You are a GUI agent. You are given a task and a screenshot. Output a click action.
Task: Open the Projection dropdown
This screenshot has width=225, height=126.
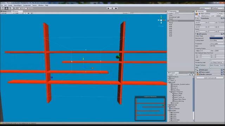pos(217,44)
